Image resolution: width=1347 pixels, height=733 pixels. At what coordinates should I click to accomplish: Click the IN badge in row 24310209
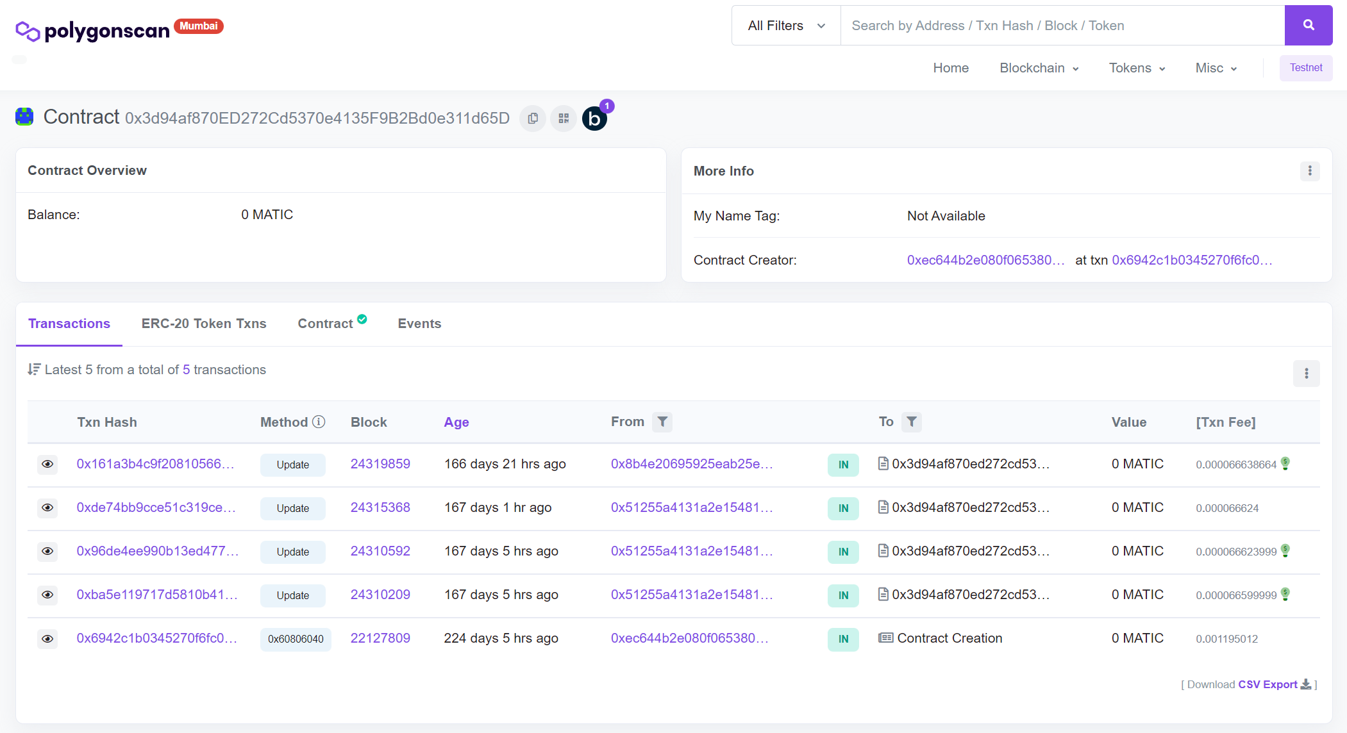click(x=843, y=595)
